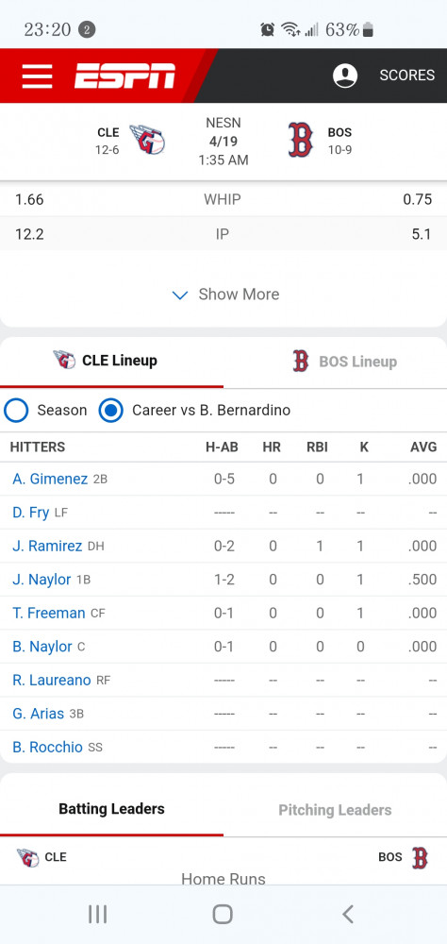This screenshot has height=944, width=447.
Task: Tap the Cleveland Guardians logo in the header
Action: [147, 140]
